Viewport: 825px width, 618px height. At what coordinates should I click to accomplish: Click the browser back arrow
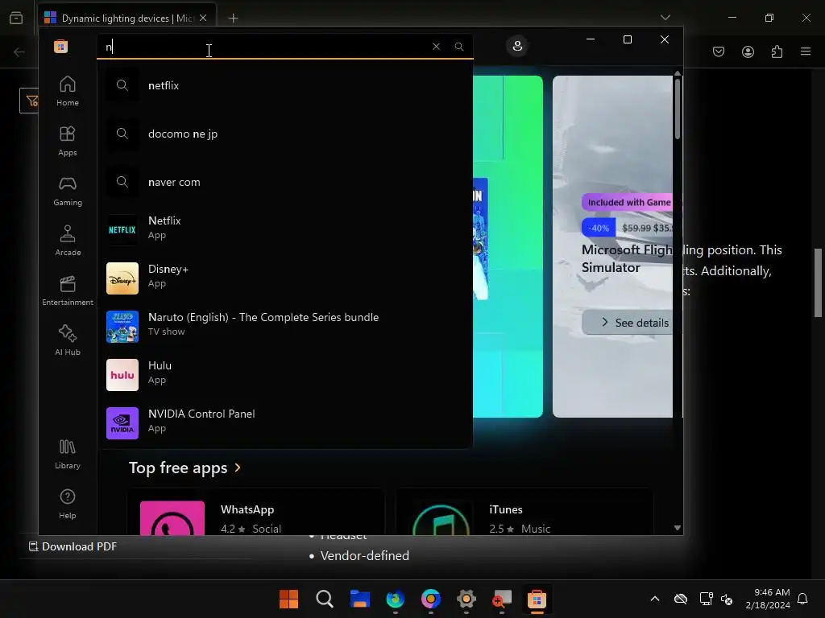(19, 52)
